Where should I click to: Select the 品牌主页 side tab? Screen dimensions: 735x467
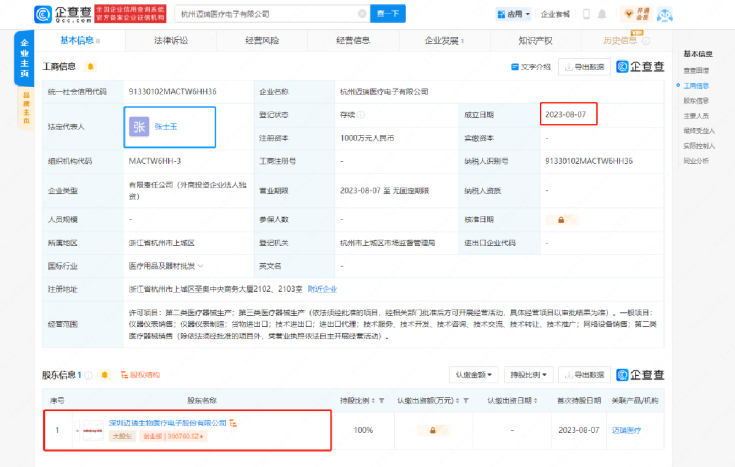[x=26, y=108]
